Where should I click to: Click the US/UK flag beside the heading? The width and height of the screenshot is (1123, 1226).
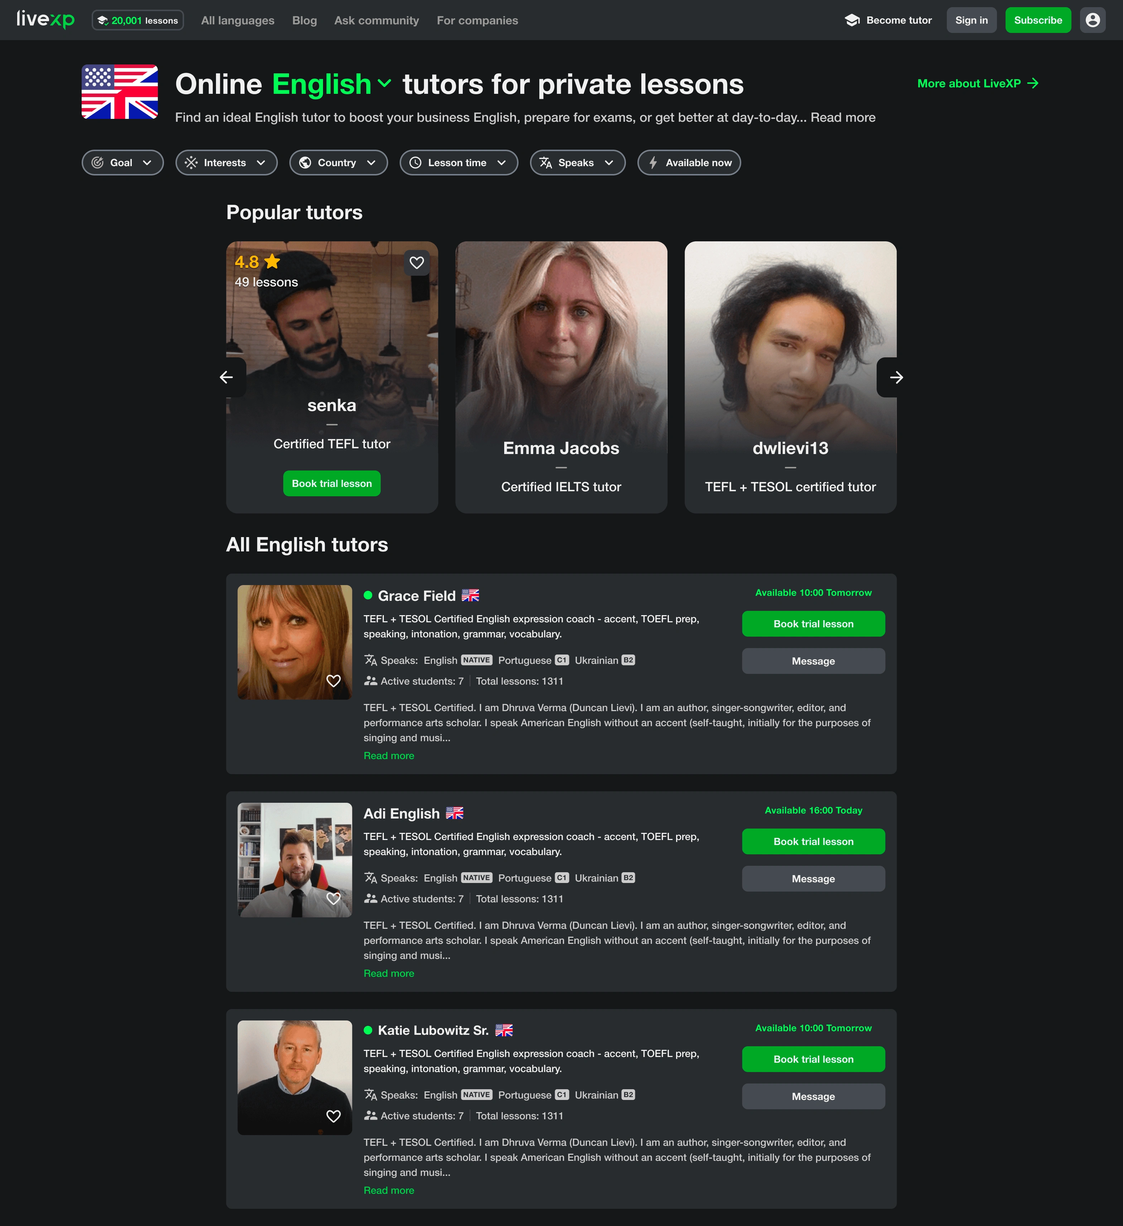(x=120, y=92)
